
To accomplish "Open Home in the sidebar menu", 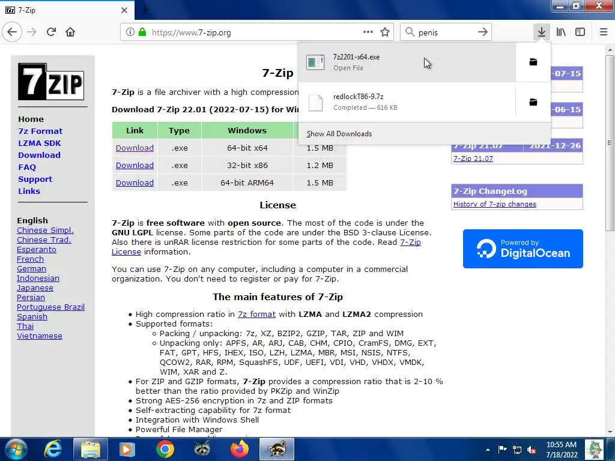I will coord(31,119).
